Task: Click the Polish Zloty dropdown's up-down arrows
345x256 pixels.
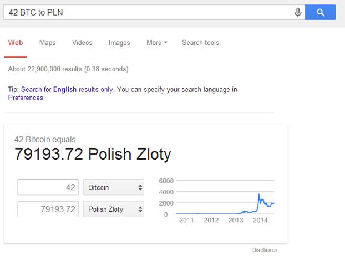Action: click(140, 209)
